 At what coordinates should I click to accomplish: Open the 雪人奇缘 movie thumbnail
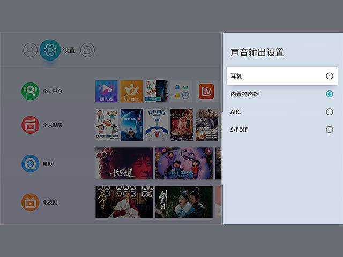coord(184,163)
